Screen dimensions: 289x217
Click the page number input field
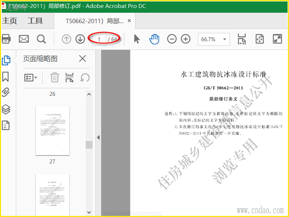[99, 39]
